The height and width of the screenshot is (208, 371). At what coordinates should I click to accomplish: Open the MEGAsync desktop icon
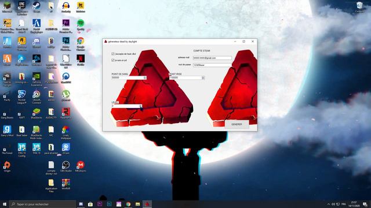(x=81, y=166)
